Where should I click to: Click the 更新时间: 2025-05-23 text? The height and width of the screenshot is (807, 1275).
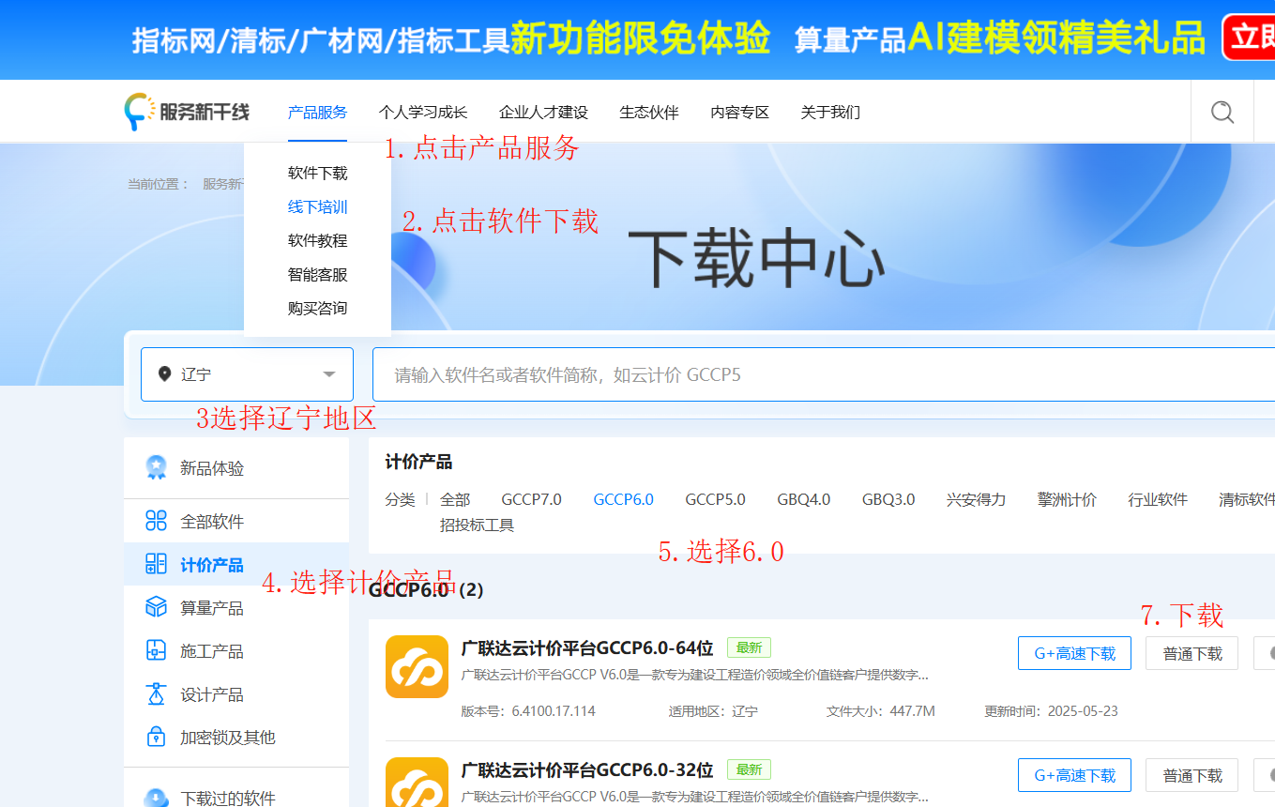[1051, 711]
